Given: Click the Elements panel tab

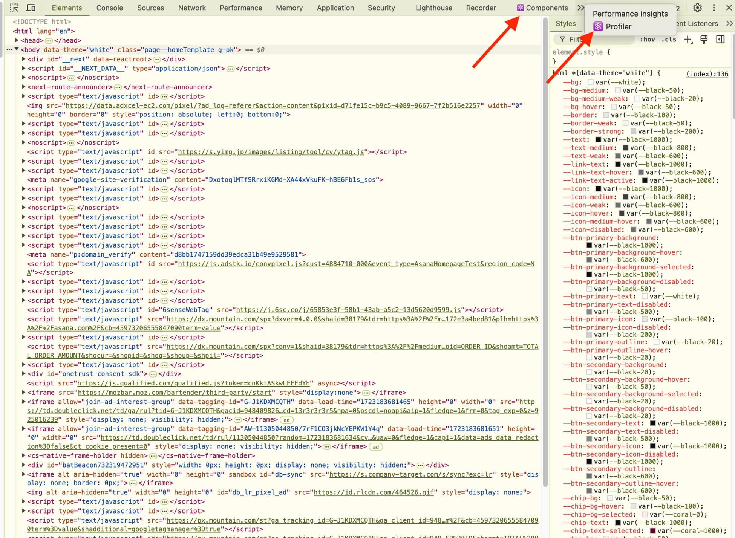Looking at the screenshot, I should coord(67,8).
